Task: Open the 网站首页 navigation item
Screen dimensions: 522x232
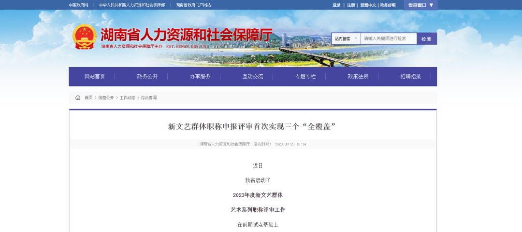Action: [x=95, y=77]
